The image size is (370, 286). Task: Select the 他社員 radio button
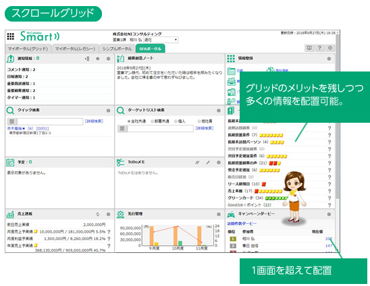coord(199,121)
